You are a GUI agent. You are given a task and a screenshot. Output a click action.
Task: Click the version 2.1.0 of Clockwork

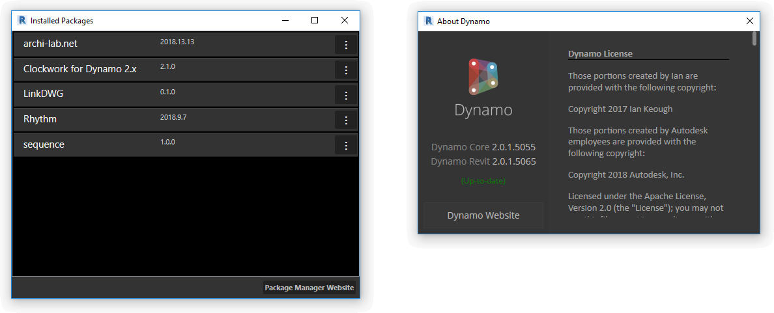[x=168, y=66]
